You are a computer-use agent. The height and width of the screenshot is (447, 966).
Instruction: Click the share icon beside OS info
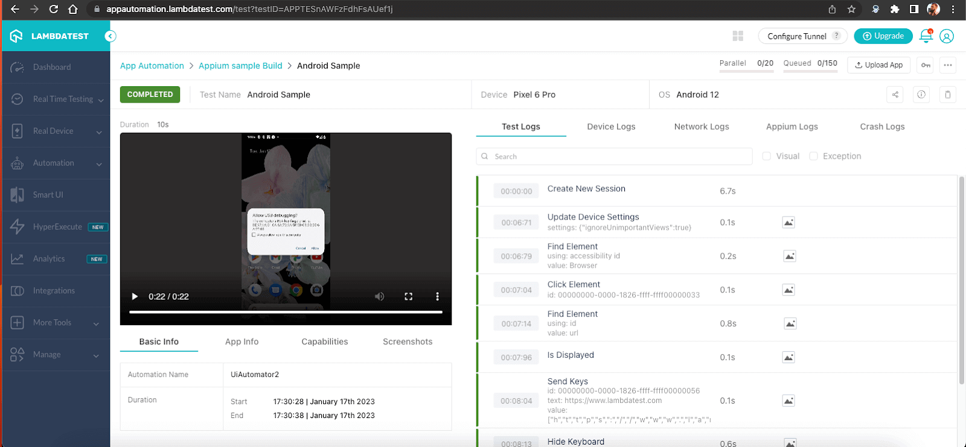point(895,95)
